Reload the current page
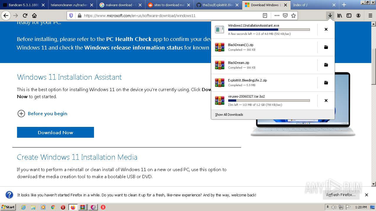Image resolution: width=376 pixels, height=211 pixels. click(25, 16)
